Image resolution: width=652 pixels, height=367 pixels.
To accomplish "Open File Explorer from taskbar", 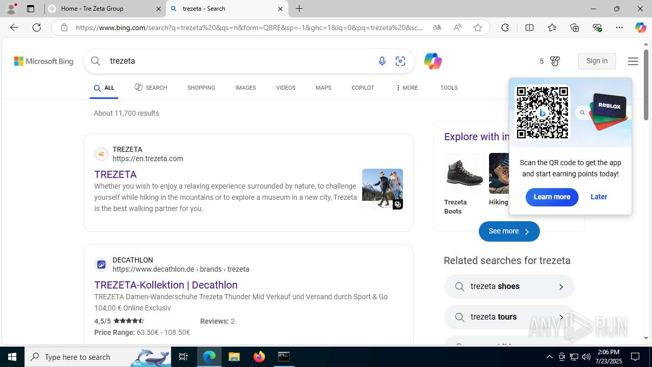I will [234, 357].
